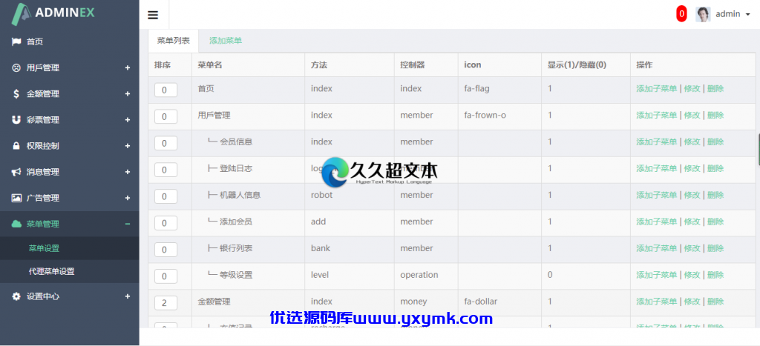Go to 首页 in the sidebar
This screenshot has height=346, width=760.
pyautogui.click(x=35, y=41)
